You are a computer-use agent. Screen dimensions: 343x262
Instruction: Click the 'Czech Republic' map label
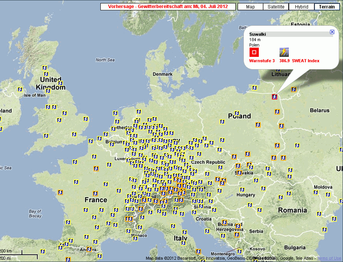tap(208, 162)
